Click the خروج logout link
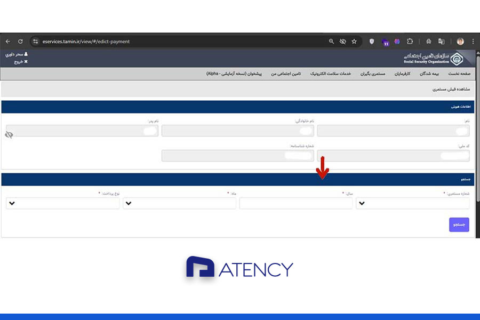Screen dimensions: 480x320 pos(19,62)
